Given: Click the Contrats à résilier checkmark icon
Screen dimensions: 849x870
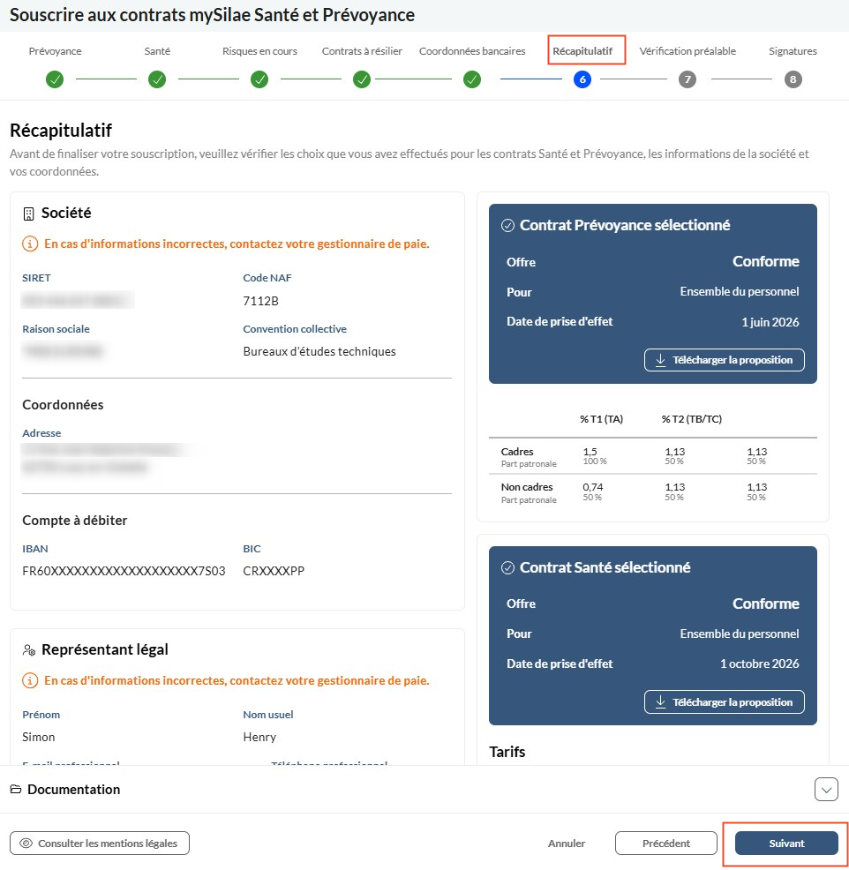Looking at the screenshot, I should [x=362, y=79].
